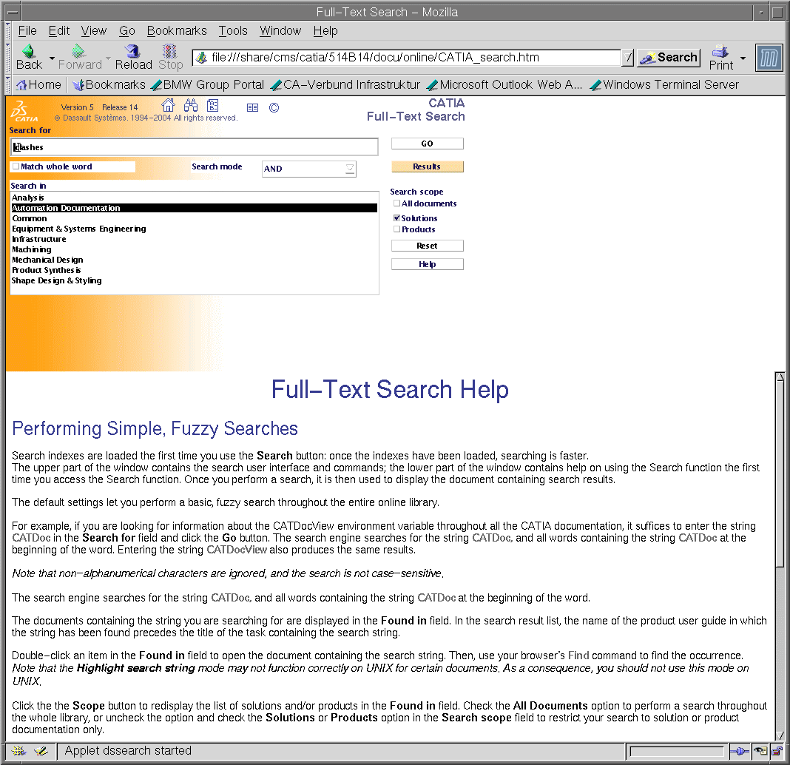Uncheck the Solutions scope checkbox

[x=397, y=218]
